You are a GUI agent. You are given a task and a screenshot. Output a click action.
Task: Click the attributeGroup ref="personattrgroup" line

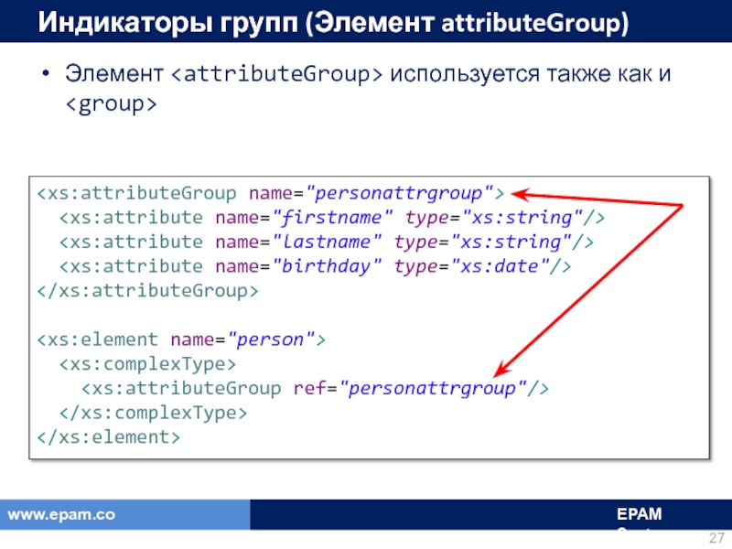pos(315,388)
